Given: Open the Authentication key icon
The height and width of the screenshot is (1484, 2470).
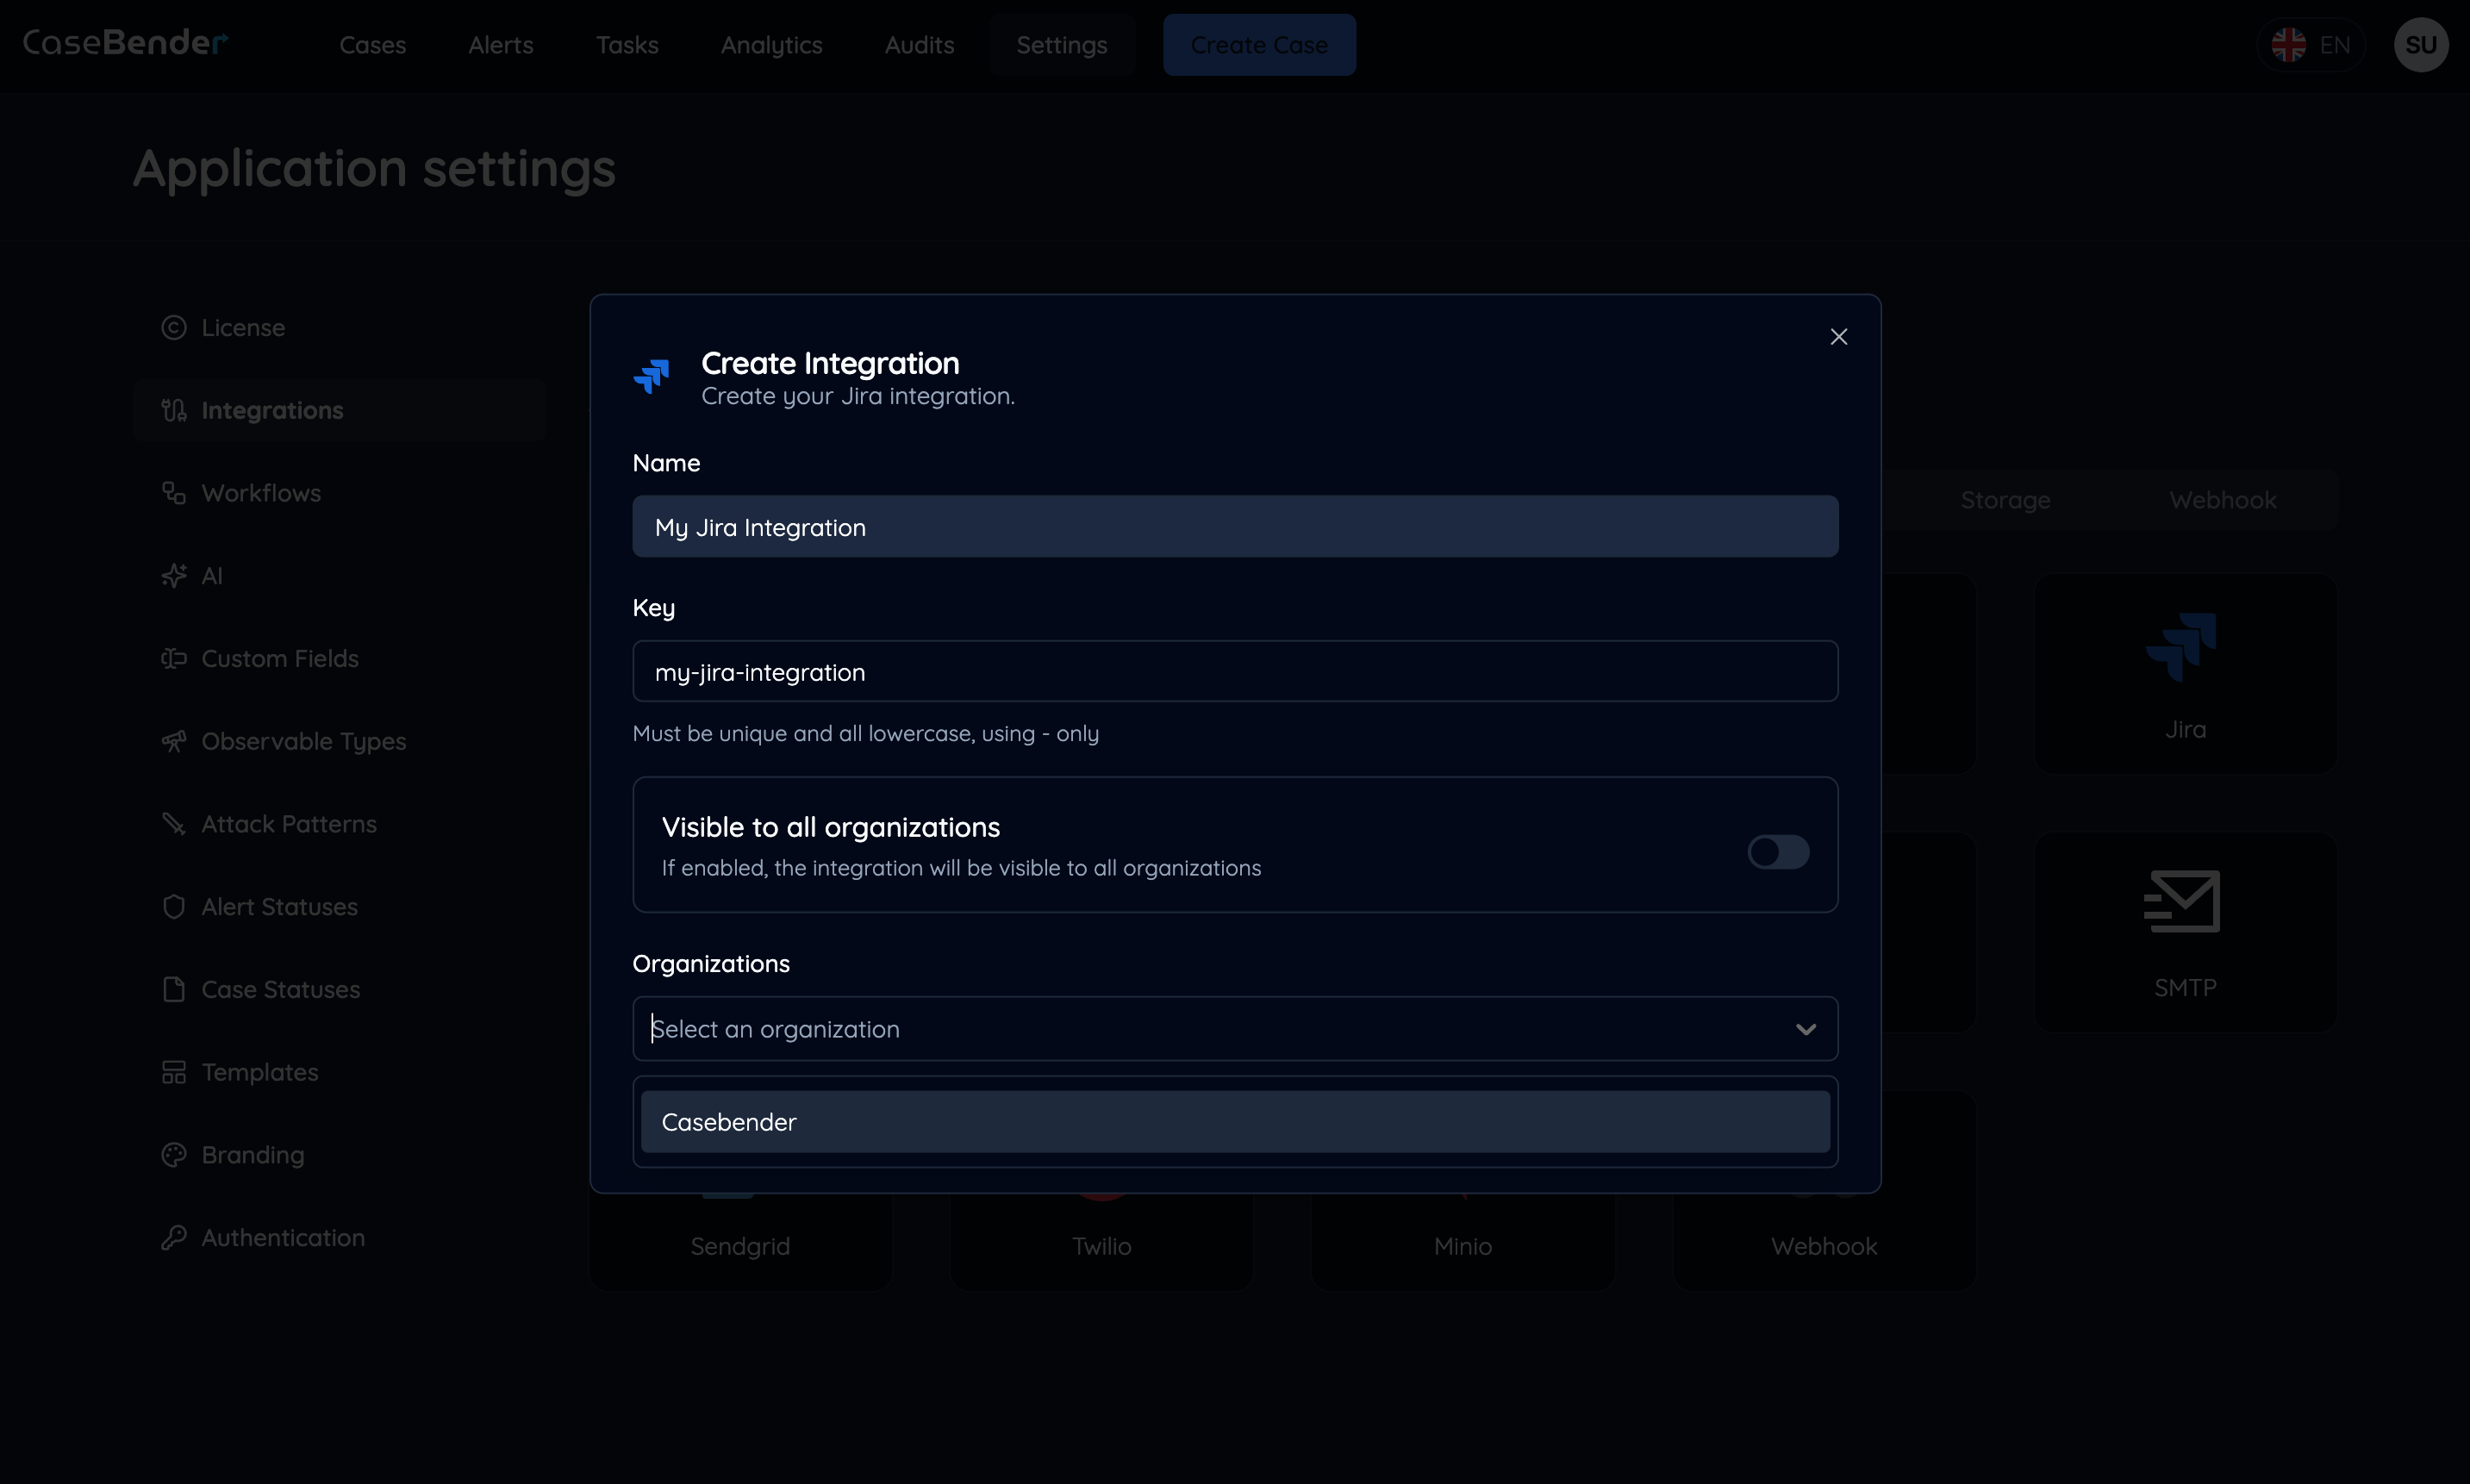Looking at the screenshot, I should click(174, 1237).
